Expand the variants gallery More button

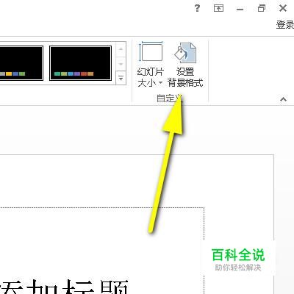[121, 78]
